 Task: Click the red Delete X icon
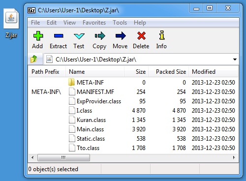(x=141, y=36)
